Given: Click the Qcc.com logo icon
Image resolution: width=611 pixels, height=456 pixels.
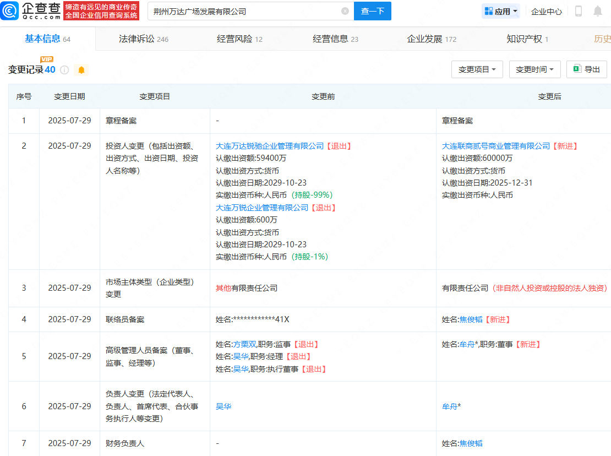Looking at the screenshot, I should [x=9, y=10].
